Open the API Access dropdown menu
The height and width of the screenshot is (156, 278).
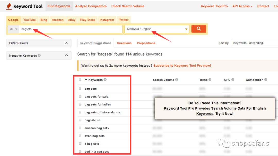click(x=242, y=6)
